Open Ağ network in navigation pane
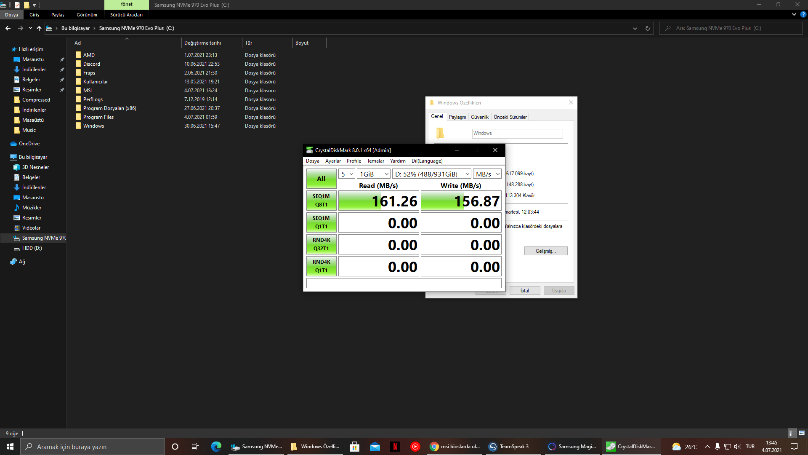This screenshot has width=808, height=455. [x=22, y=262]
